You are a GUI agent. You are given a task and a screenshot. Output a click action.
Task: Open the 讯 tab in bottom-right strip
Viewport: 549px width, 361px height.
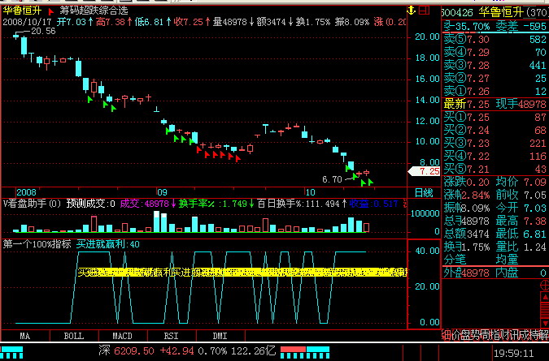[x=515, y=335]
